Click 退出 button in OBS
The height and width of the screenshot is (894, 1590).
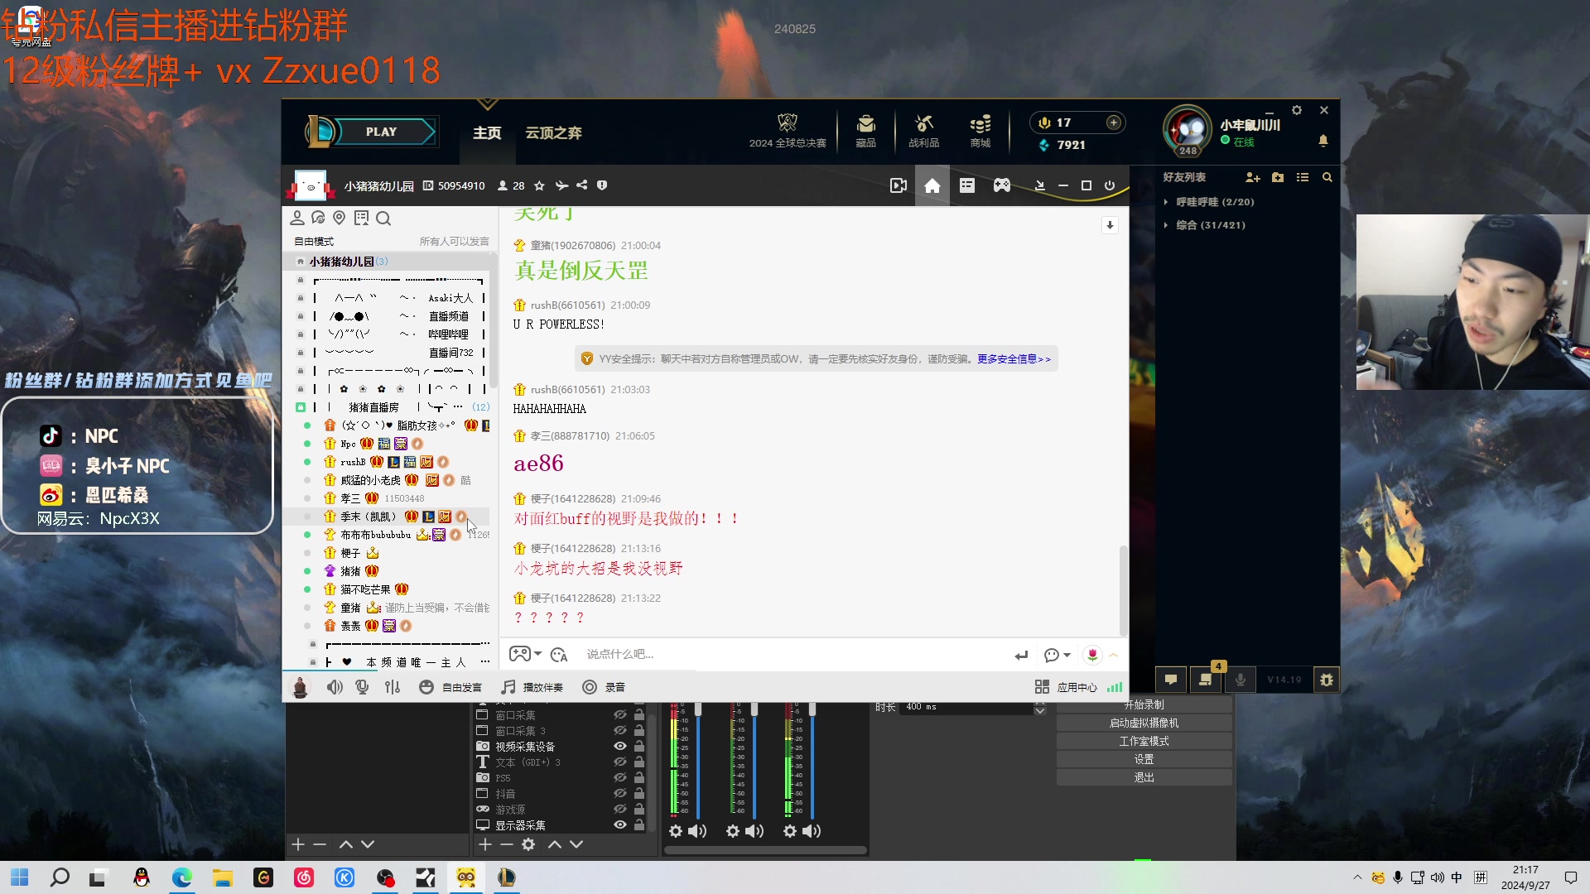[x=1144, y=777]
